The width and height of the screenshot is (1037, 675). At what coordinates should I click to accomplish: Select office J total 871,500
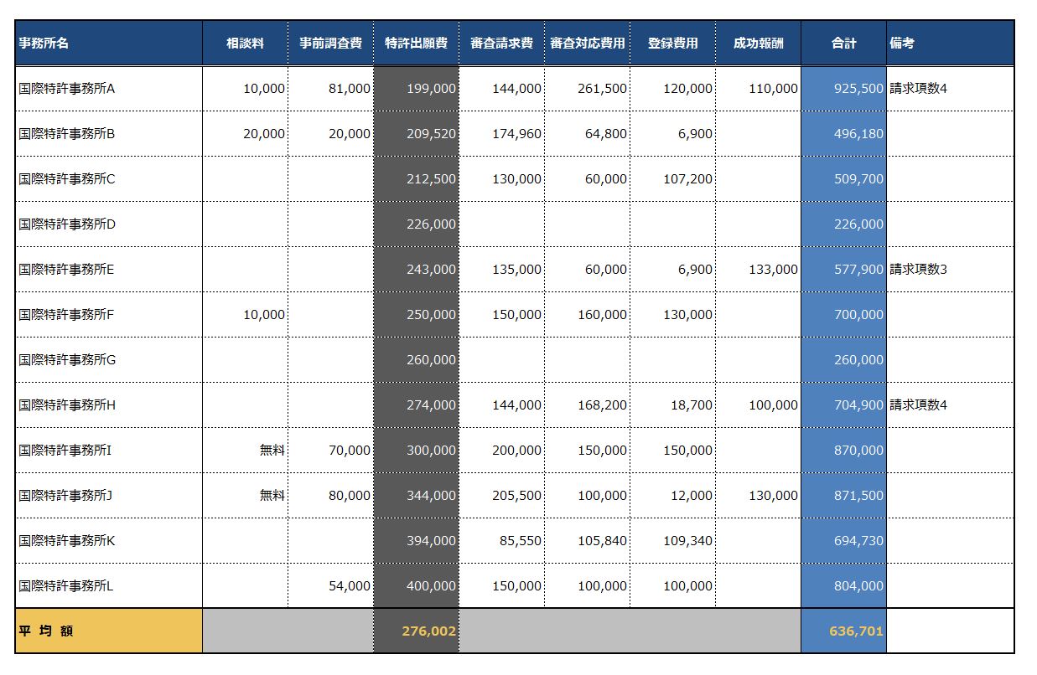[843, 496]
